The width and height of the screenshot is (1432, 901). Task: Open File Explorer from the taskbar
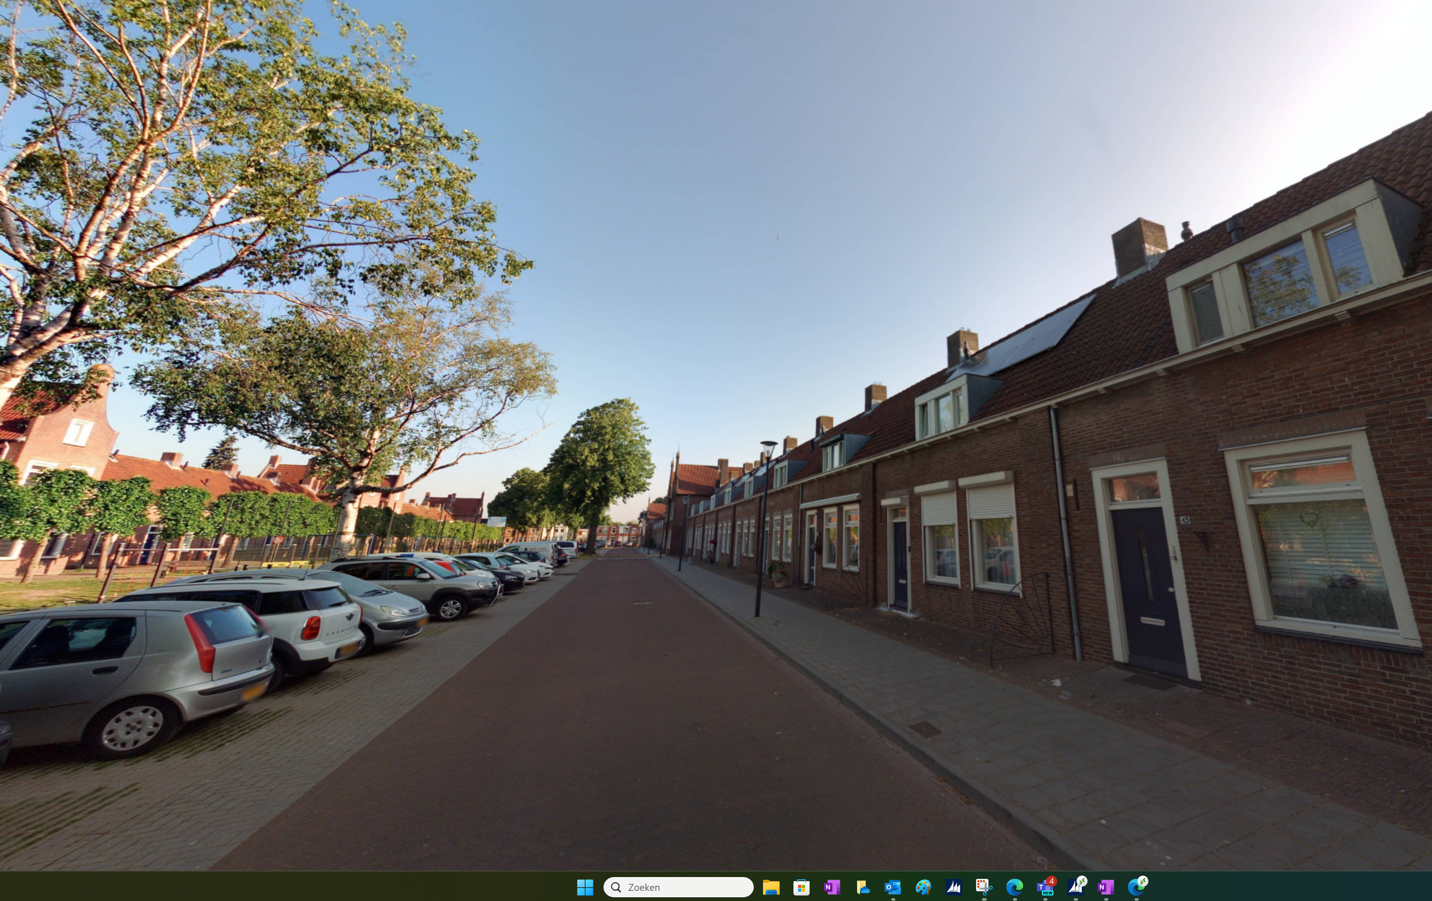(x=771, y=887)
